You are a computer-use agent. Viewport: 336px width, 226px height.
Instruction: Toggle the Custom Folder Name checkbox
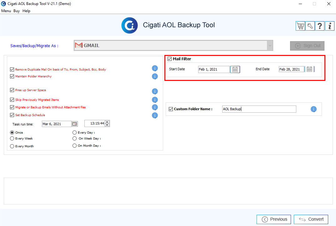point(171,109)
